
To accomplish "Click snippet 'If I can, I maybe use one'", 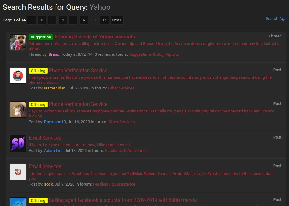I will point(79,145).
